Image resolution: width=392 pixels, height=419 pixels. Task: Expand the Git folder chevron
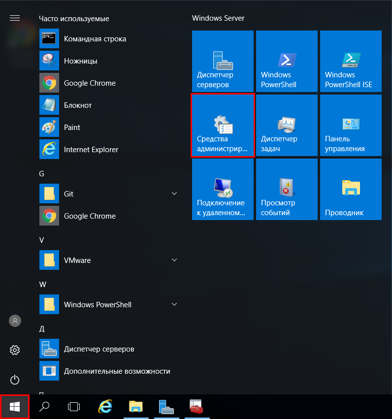tap(174, 194)
